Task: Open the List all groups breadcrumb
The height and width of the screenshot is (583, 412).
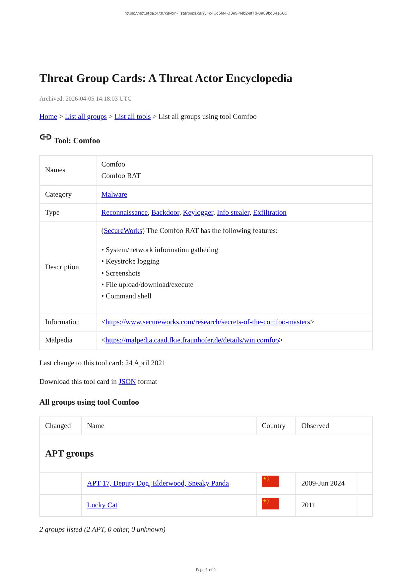Action: [x=86, y=117]
